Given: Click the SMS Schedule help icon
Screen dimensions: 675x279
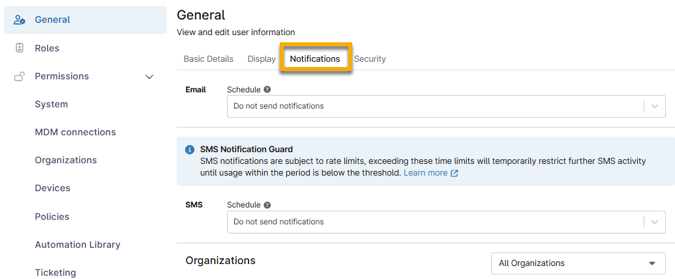Looking at the screenshot, I should (267, 205).
